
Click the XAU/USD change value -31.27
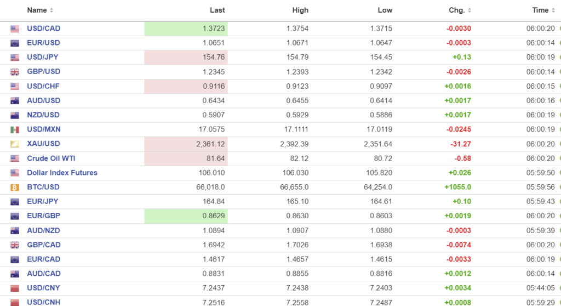pyautogui.click(x=460, y=144)
